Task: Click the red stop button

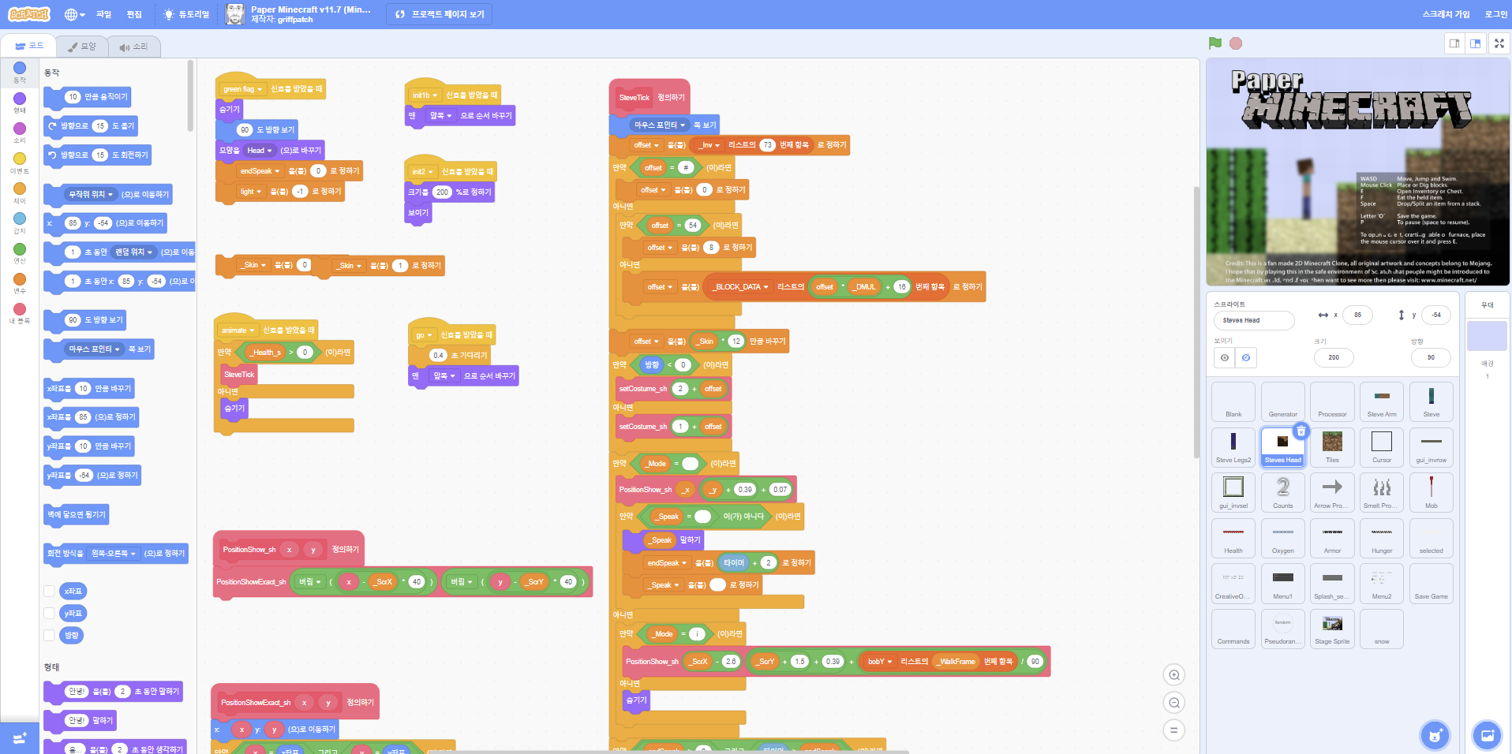Action: coord(1236,43)
